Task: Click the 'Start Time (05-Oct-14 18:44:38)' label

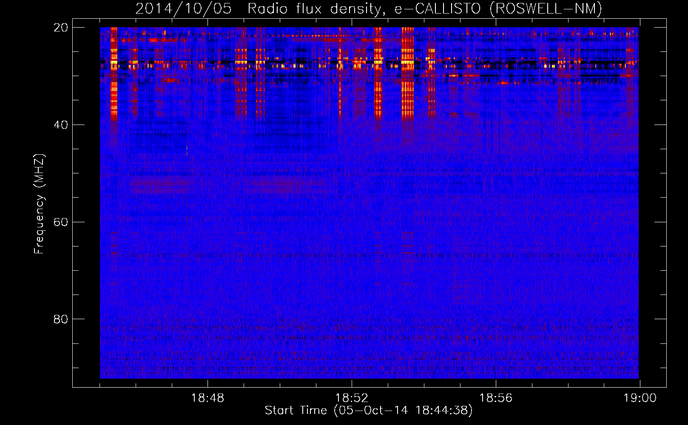Action: click(369, 411)
